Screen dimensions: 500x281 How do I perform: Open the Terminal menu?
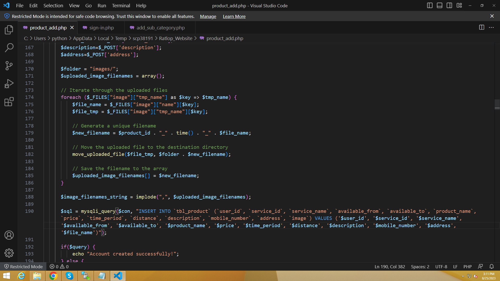coord(121,5)
